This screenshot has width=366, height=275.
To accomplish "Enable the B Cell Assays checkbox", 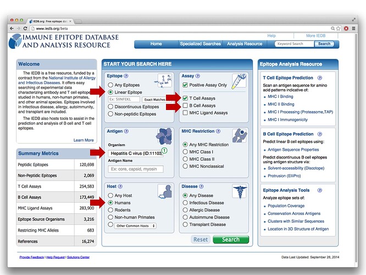I will click(x=185, y=106).
